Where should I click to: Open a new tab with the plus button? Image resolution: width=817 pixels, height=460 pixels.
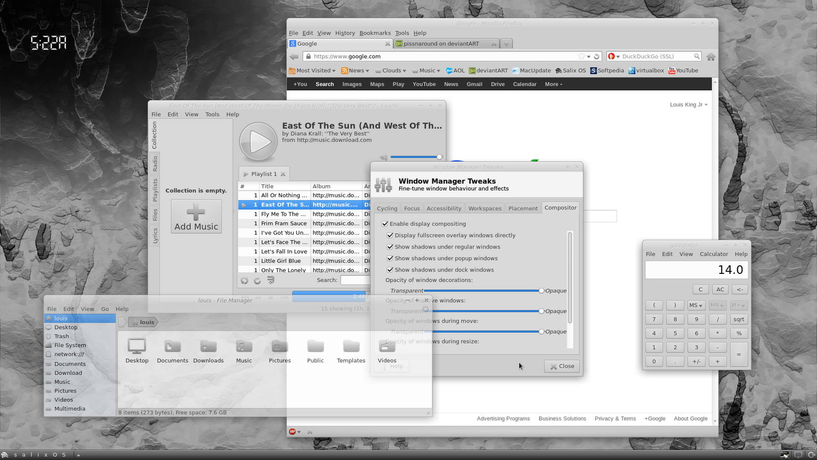(x=507, y=44)
